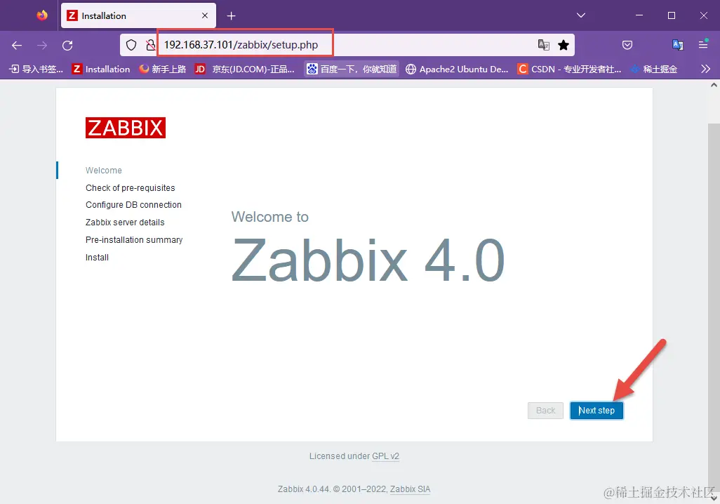Open the Apache2 Ubuntu bookmark
Viewport: 720px width, 504px height.
(x=457, y=69)
